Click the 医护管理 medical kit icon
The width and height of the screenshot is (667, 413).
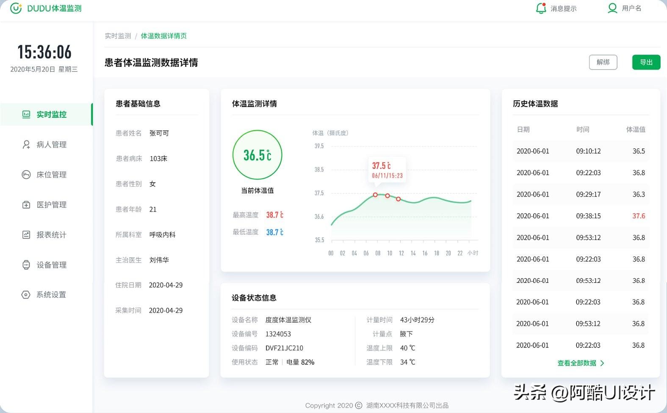(x=26, y=204)
